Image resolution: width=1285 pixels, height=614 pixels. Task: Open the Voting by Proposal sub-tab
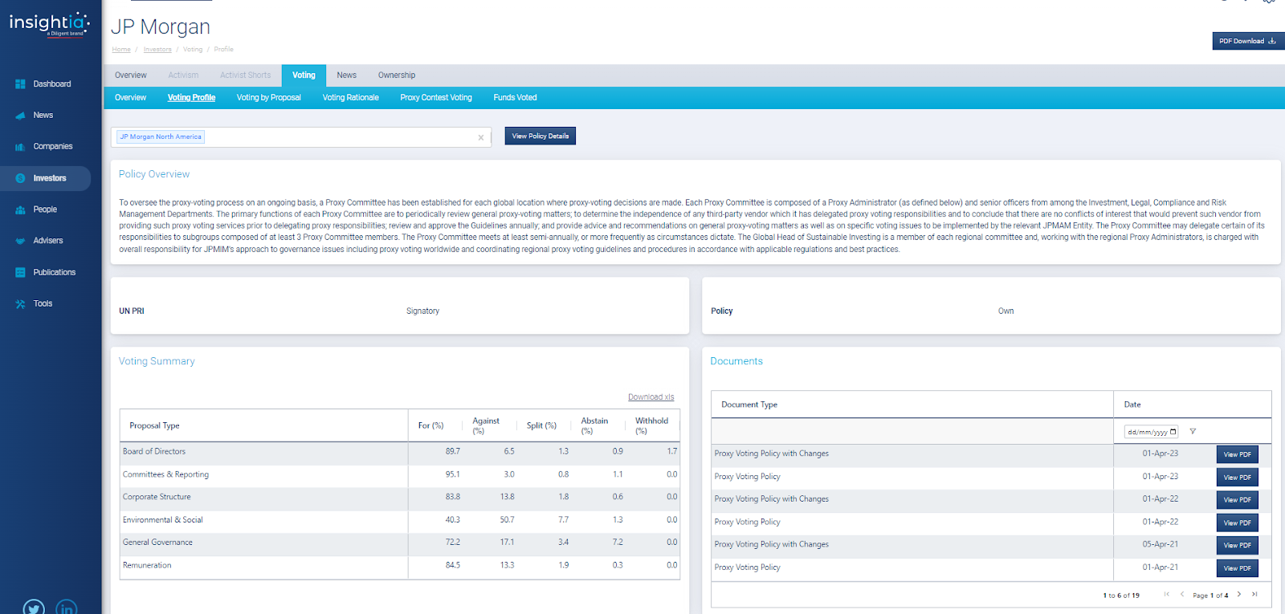point(268,98)
